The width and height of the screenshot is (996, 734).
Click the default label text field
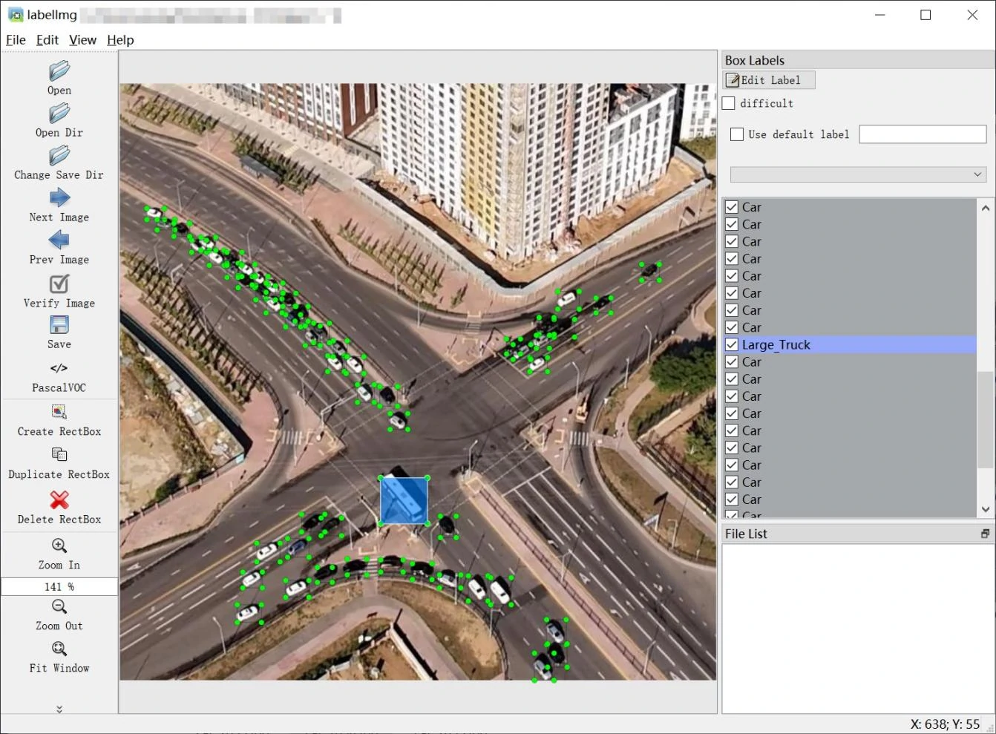[923, 134]
